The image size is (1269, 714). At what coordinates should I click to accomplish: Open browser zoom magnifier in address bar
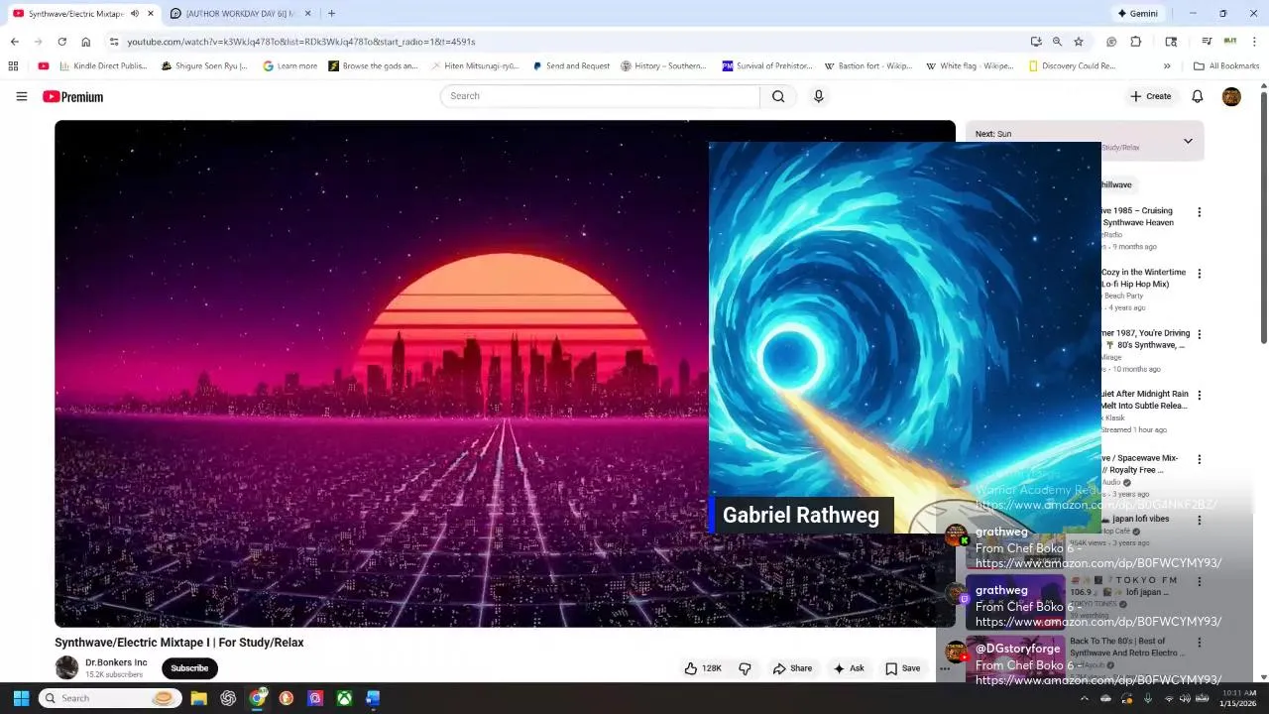coord(1057,42)
